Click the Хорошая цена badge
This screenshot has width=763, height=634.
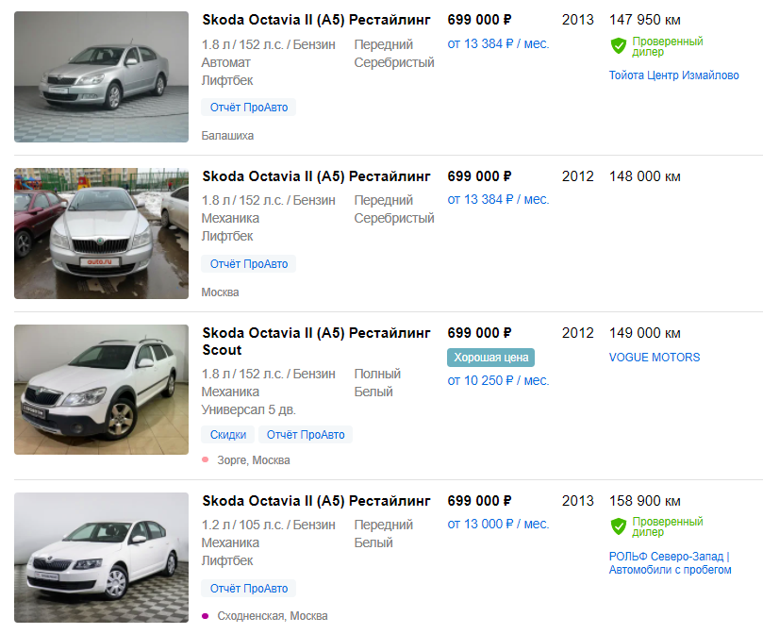click(x=491, y=358)
